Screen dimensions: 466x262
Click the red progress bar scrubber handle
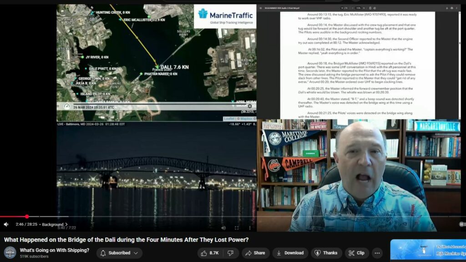[x=27, y=217]
